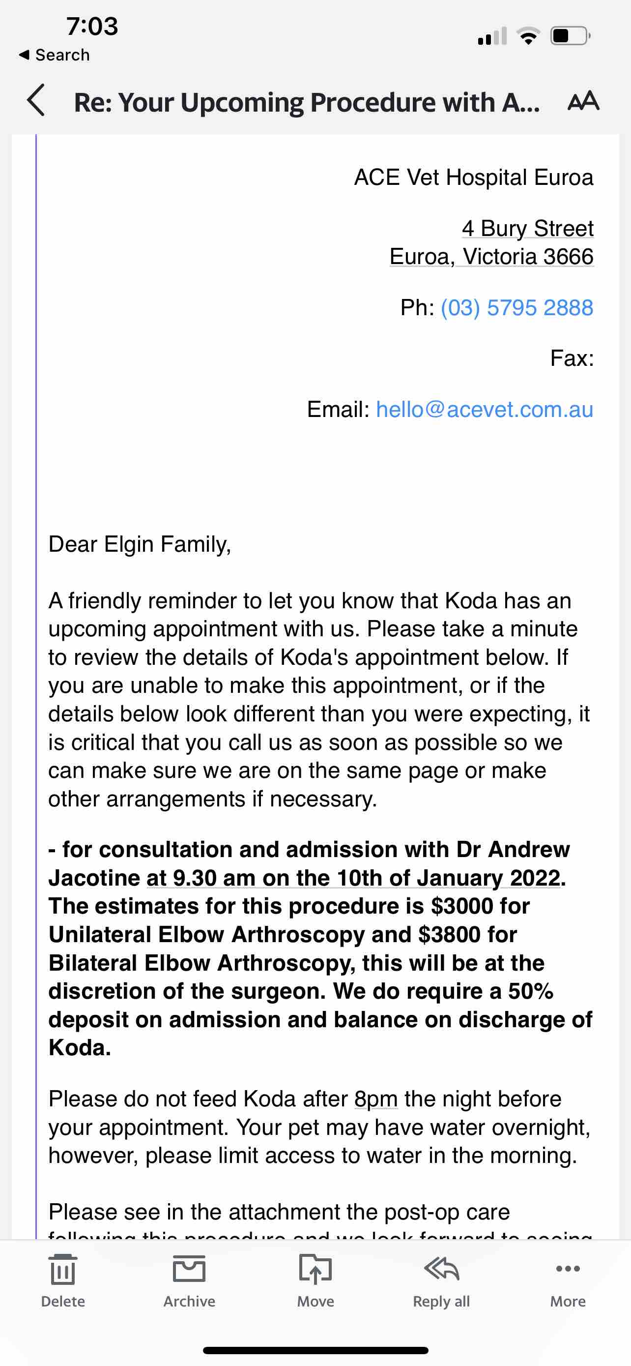Email hello@acevet.com.au

(x=484, y=410)
